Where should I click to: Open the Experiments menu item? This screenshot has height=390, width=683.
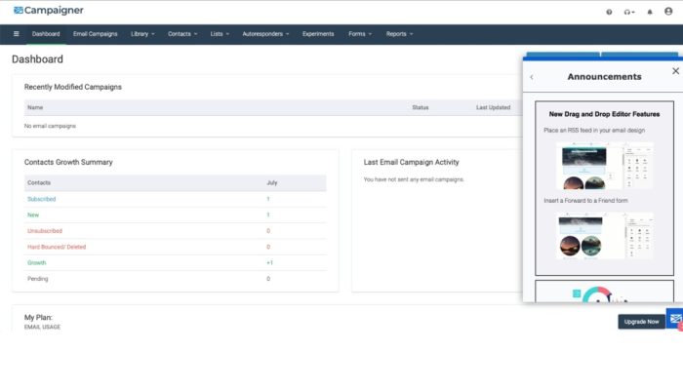point(318,34)
